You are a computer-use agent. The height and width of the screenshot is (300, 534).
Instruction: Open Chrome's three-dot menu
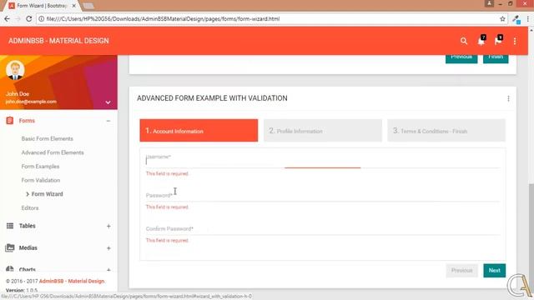(x=528, y=19)
